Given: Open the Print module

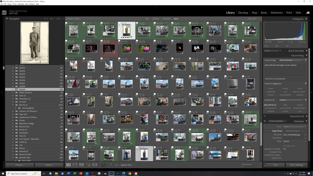Looking at the screenshot, I should coord(289,13).
